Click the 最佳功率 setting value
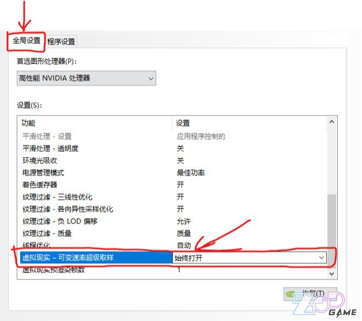 [x=191, y=173]
